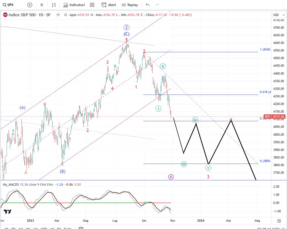Click the Lug time axis label
This screenshot has width=287, height=229.
pyautogui.click(x=115, y=221)
